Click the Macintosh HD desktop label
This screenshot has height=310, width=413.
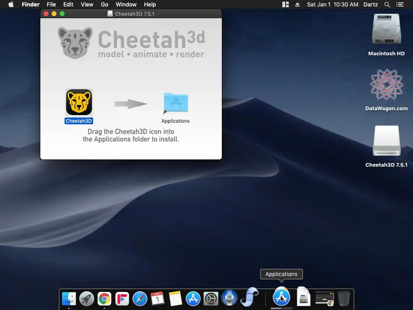click(386, 54)
